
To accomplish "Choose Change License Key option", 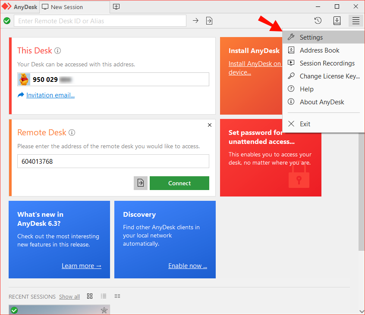I will coord(323,76).
